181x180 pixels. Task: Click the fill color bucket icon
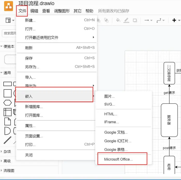coord(118,20)
